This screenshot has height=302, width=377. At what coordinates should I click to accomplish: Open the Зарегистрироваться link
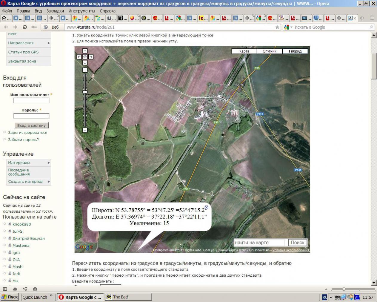tap(27, 133)
